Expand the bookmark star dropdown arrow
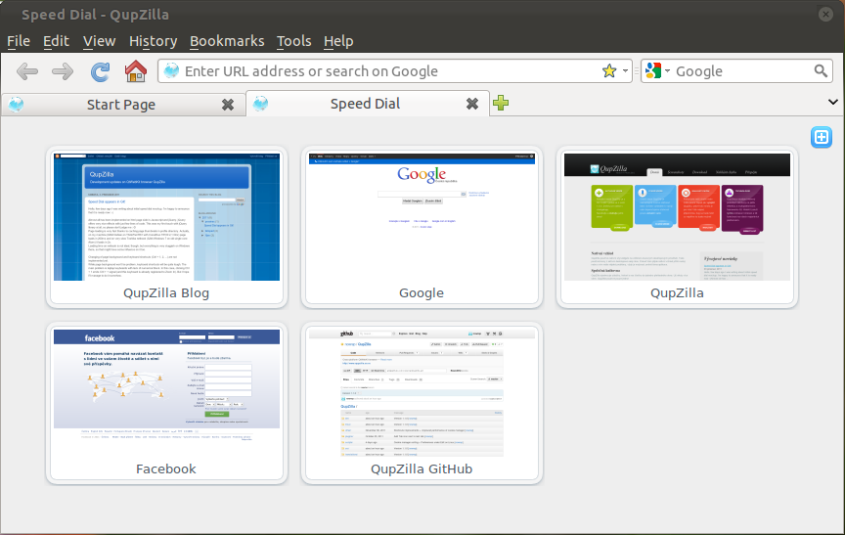 [x=625, y=70]
